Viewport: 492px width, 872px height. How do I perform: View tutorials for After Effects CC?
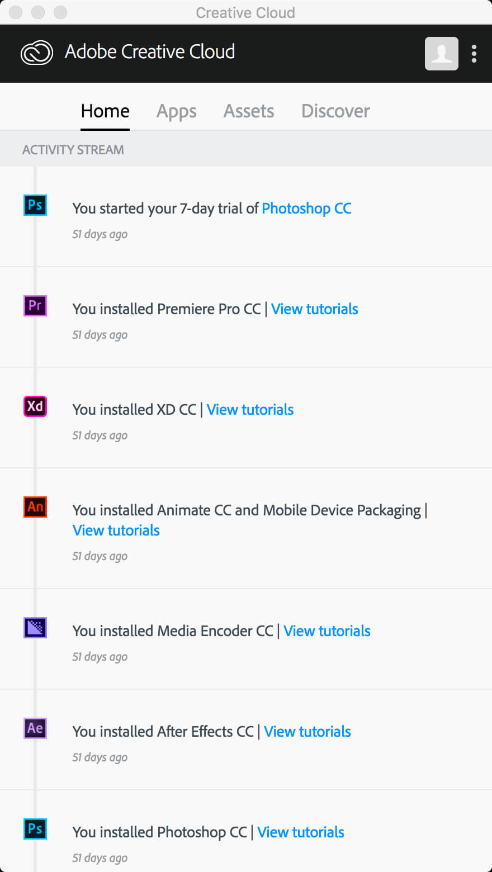(x=307, y=732)
